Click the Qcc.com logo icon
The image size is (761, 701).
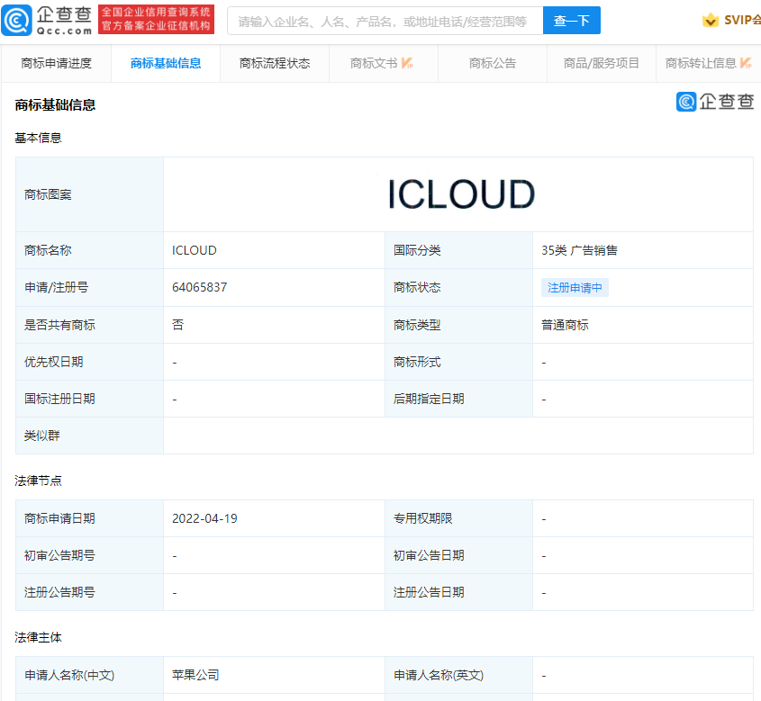click(17, 20)
